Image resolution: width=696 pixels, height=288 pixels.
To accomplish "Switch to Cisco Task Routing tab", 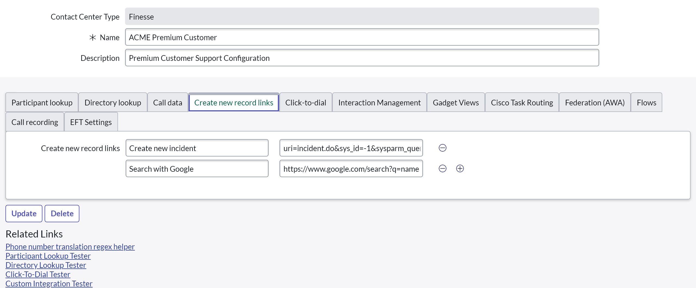I will 522,102.
